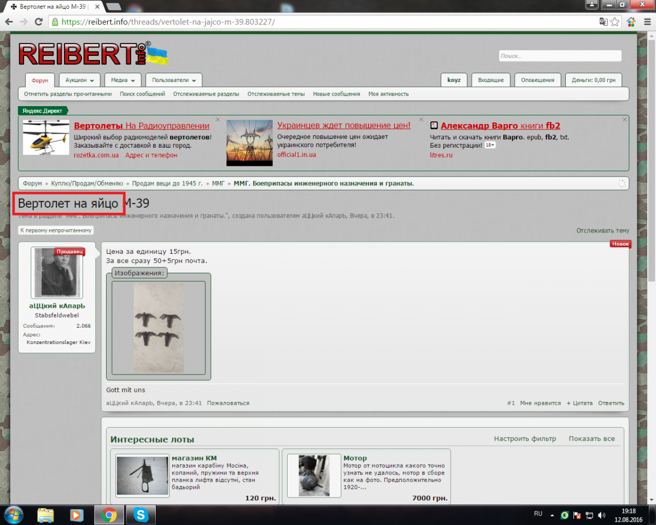Open Поиск сообщений link
Image resolution: width=656 pixels, height=525 pixels.
[143, 94]
